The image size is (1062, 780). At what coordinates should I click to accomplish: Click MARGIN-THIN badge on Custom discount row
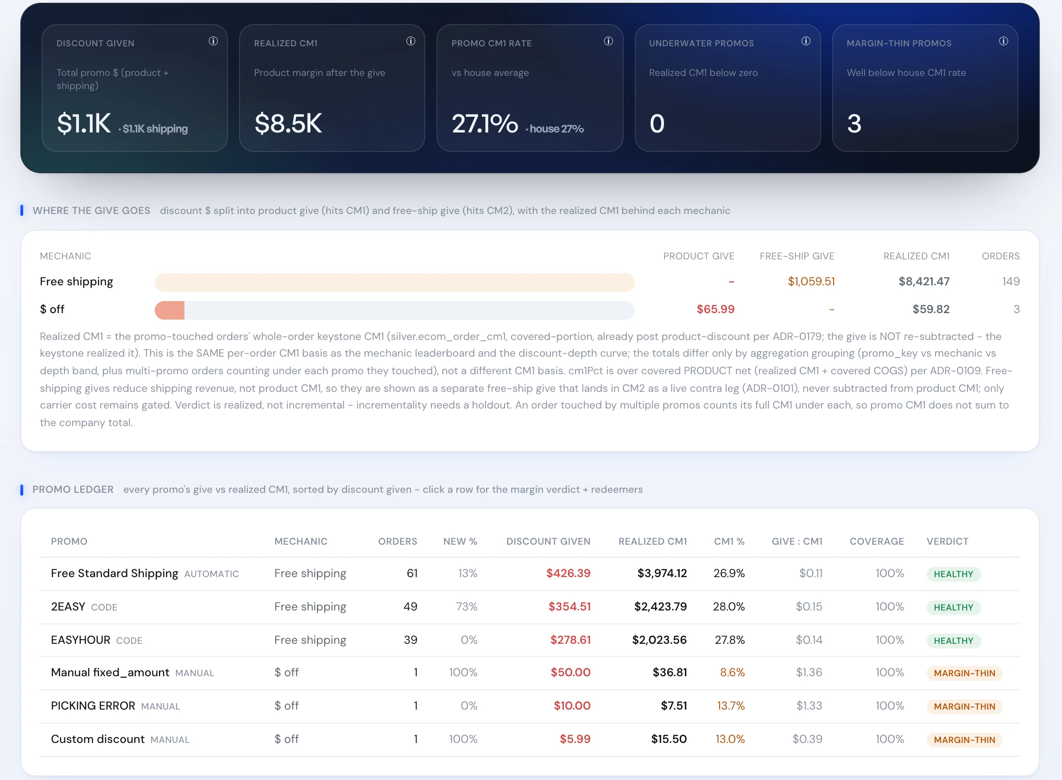coord(964,740)
